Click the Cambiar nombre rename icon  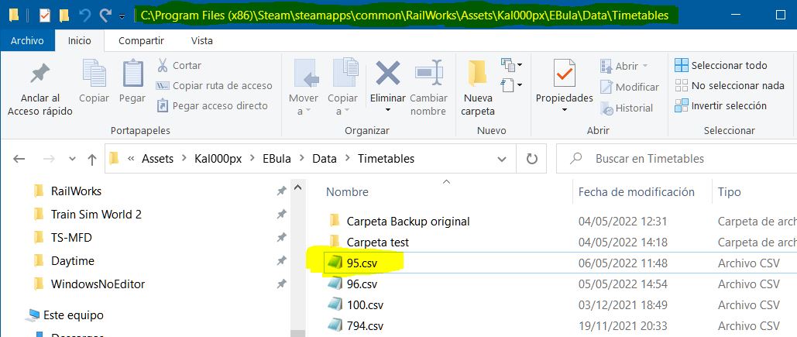428,74
